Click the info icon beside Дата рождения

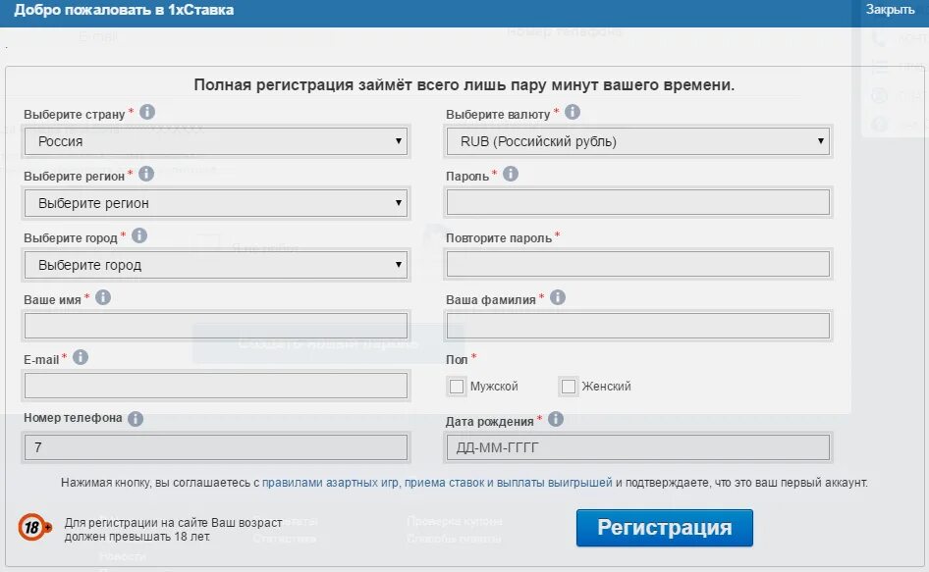click(555, 419)
